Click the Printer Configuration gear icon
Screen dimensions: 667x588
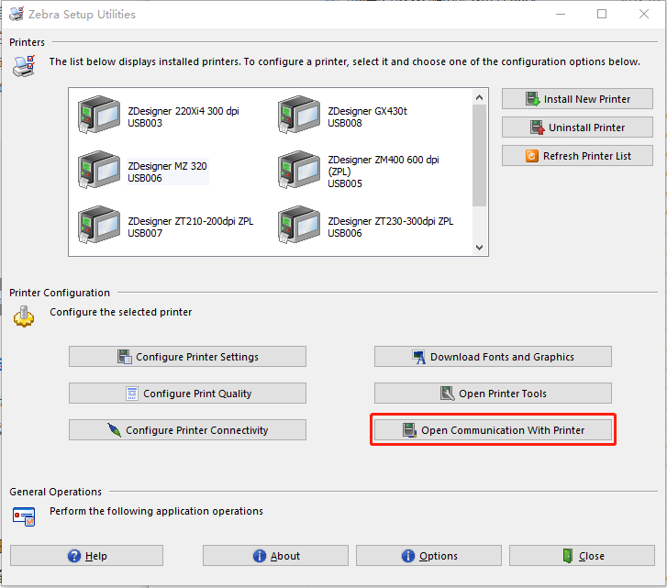[24, 316]
